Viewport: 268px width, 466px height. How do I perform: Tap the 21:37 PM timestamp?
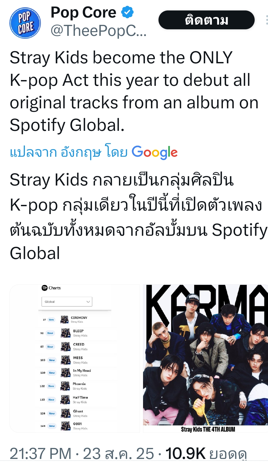pyautogui.click(x=40, y=453)
